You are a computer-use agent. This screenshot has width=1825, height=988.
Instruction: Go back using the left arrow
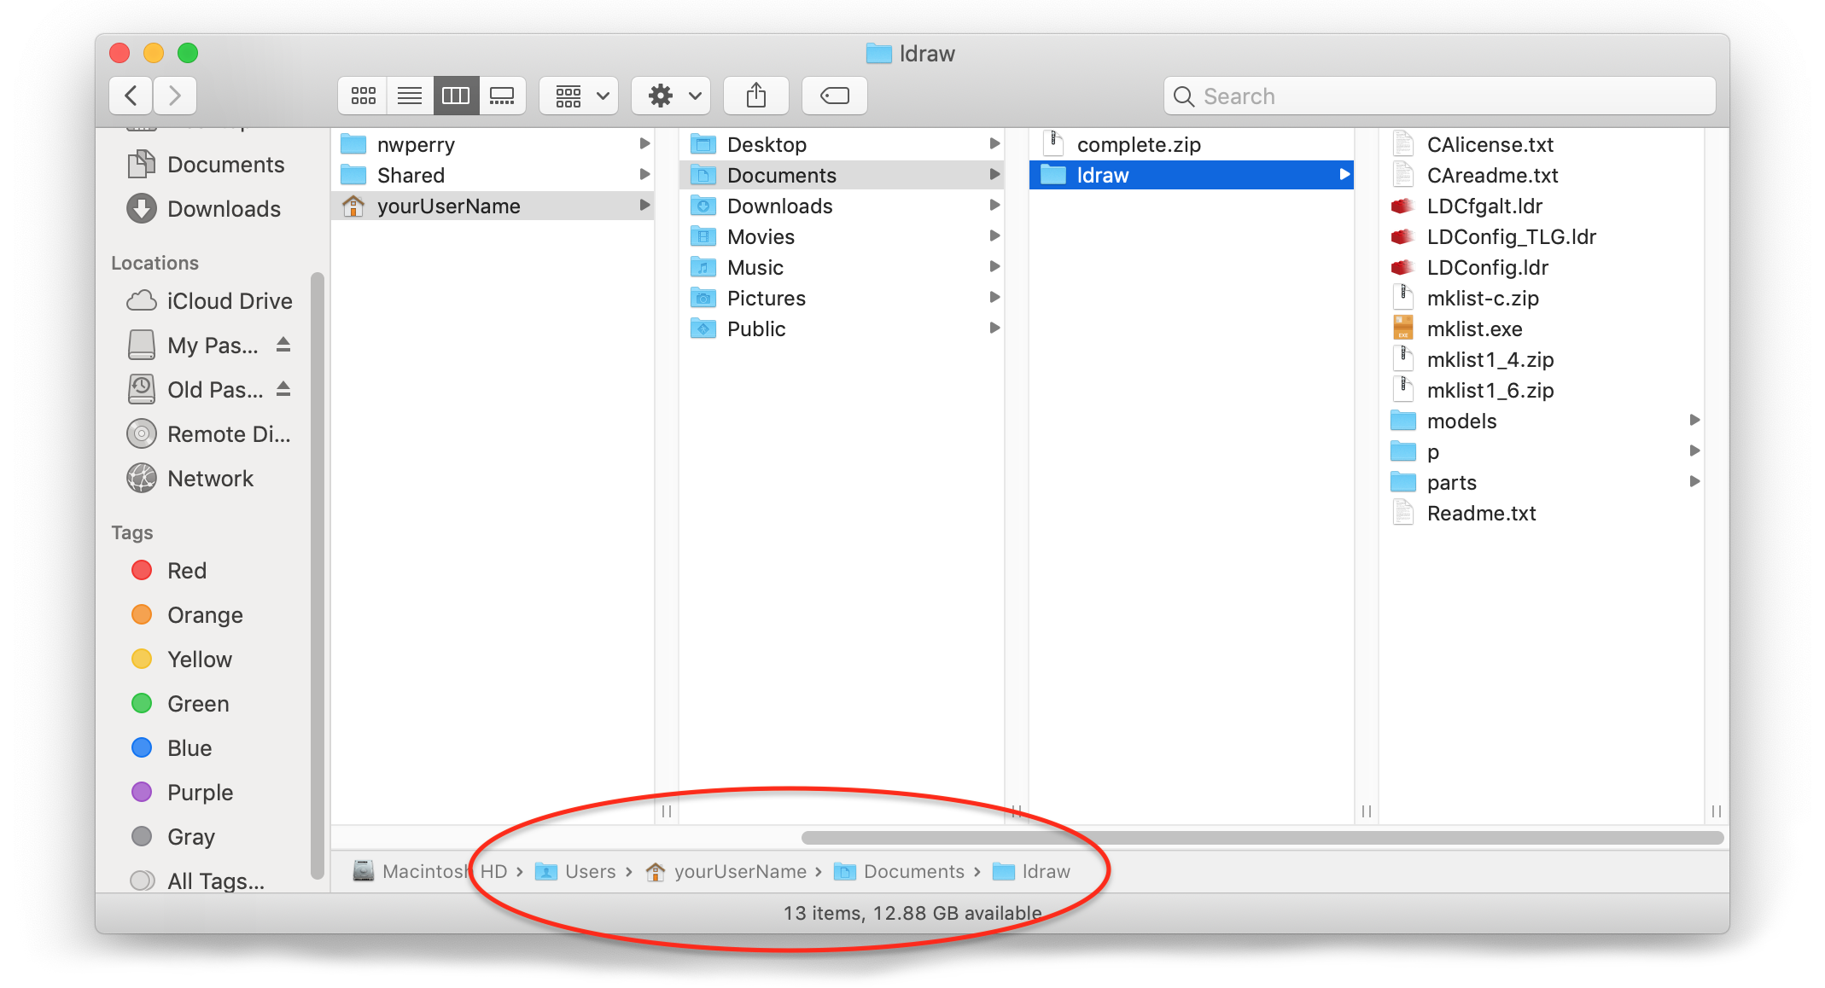[x=131, y=96]
